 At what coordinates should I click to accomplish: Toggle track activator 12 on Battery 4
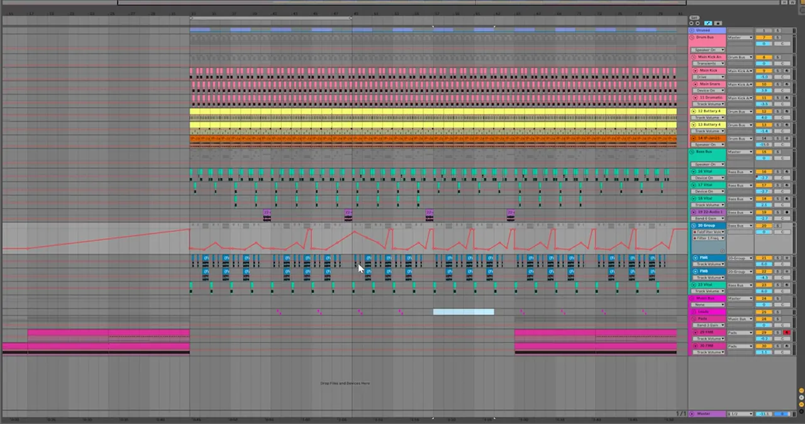(764, 111)
